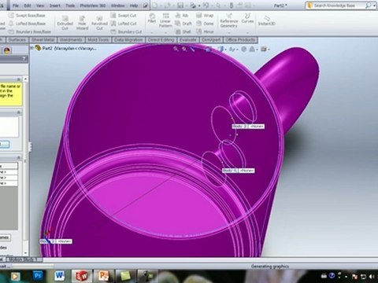Select the Draft tool
The image size is (378, 283).
click(183, 24)
